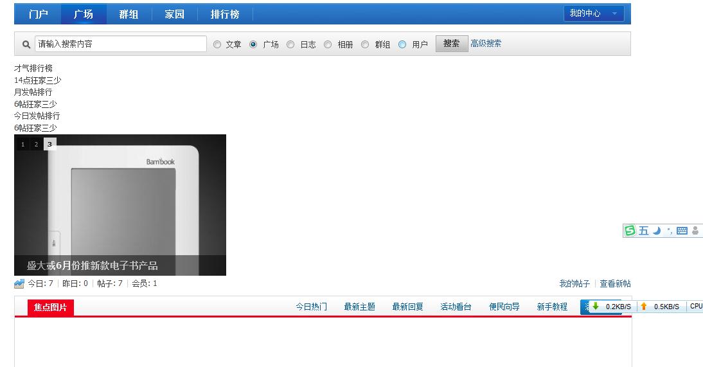Select the 相册 search radio button
The width and height of the screenshot is (703, 367).
(x=328, y=44)
